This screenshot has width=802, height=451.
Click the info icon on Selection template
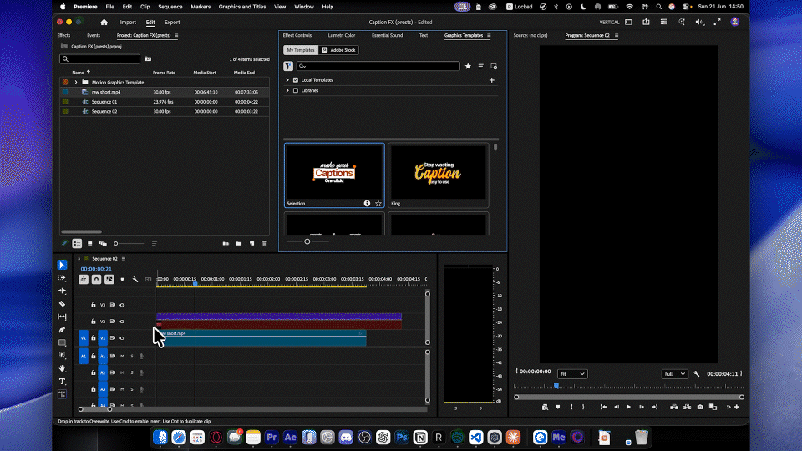click(x=367, y=203)
